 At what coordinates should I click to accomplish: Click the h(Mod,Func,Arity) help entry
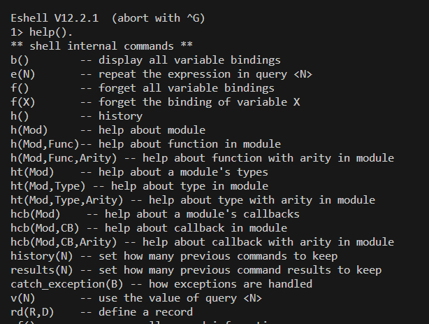[x=202, y=158]
